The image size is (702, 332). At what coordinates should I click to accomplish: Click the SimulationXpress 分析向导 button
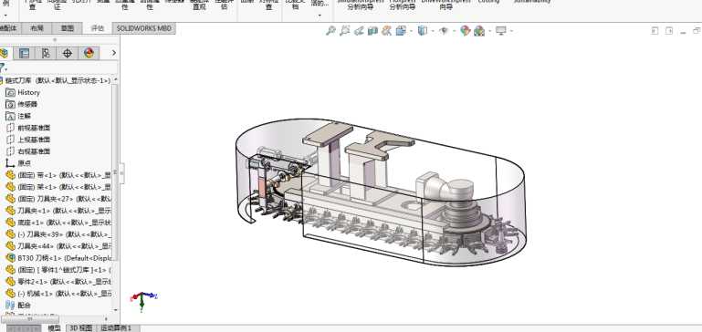[x=361, y=4]
